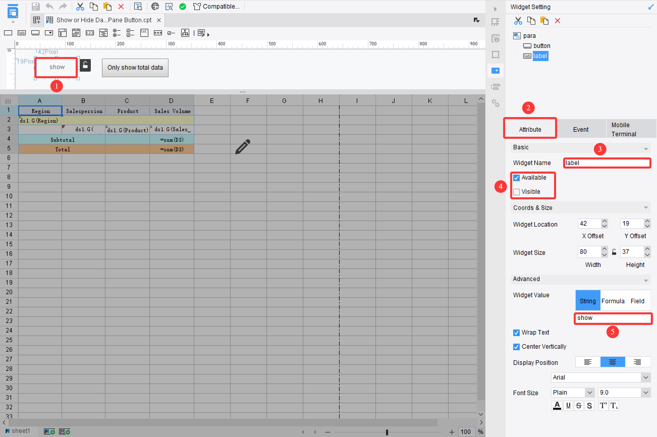Insert a label widget from widget toolbar
Viewport: 657px width, 437px height.
[21, 33]
